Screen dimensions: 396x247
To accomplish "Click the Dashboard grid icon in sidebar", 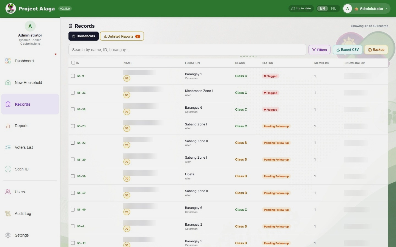I will (x=8, y=61).
